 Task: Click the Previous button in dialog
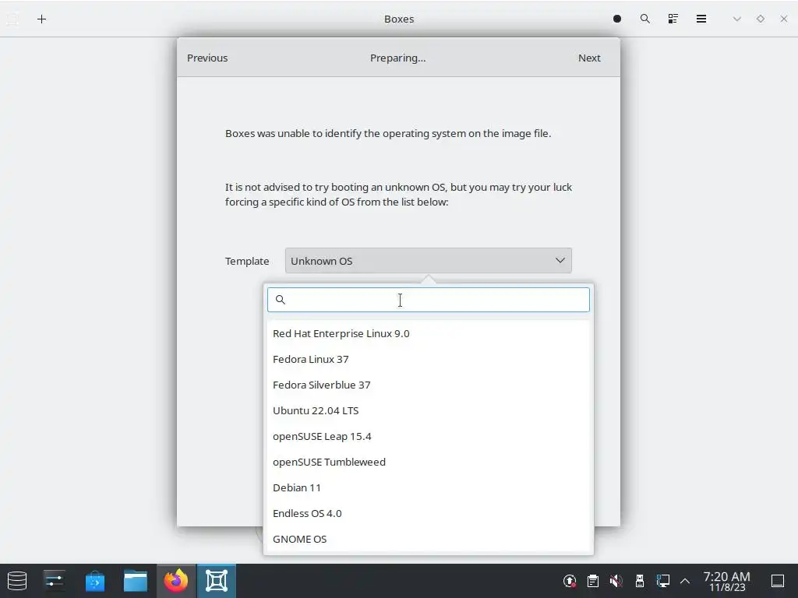(207, 58)
